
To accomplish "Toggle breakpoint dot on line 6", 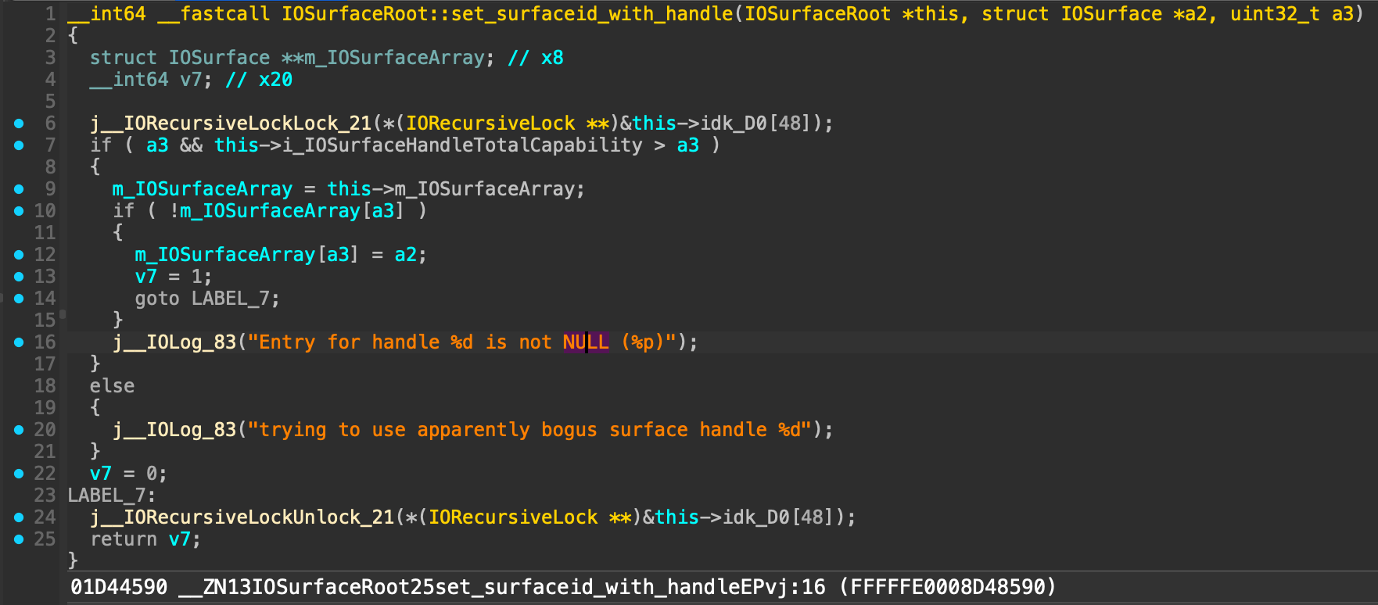I will pyautogui.click(x=19, y=124).
